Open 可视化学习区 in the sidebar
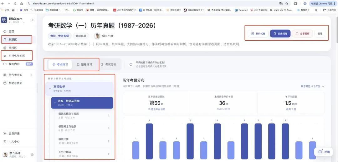This screenshot has width=338, height=162. click(17, 56)
